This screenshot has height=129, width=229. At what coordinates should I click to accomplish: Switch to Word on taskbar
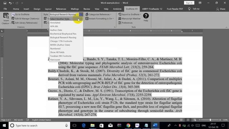155,125
